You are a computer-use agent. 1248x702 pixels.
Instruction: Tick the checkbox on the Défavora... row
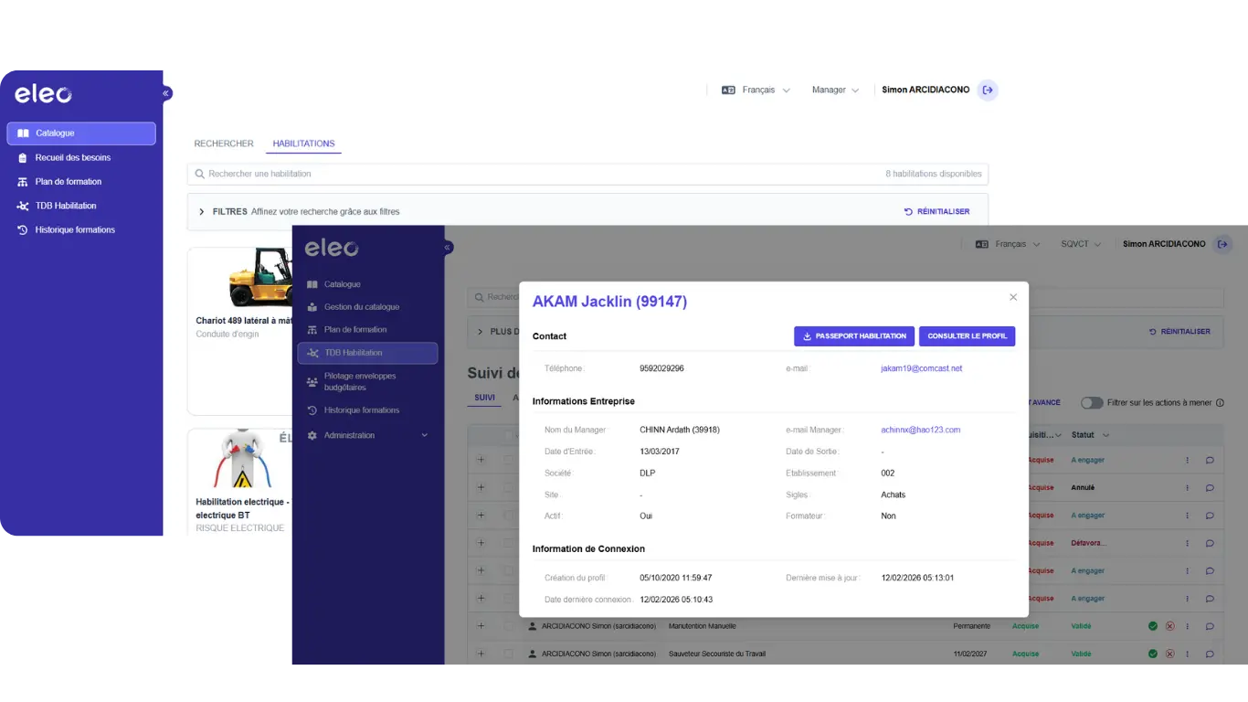coord(509,543)
